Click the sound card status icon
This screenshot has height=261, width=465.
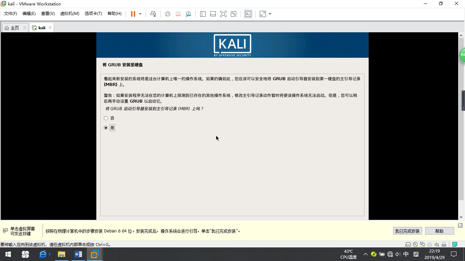(x=437, y=244)
